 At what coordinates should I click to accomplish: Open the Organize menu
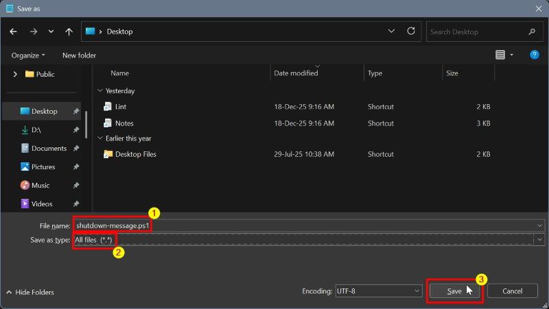[x=28, y=55]
